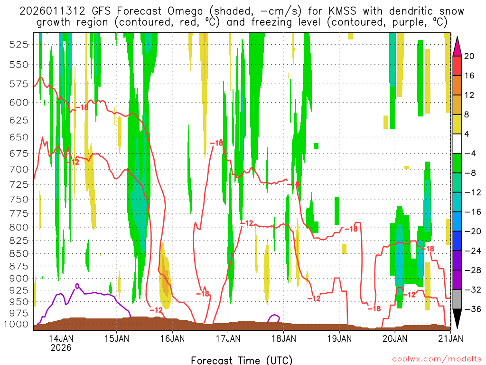Click the 2026 year label under 14JAN

point(61,347)
